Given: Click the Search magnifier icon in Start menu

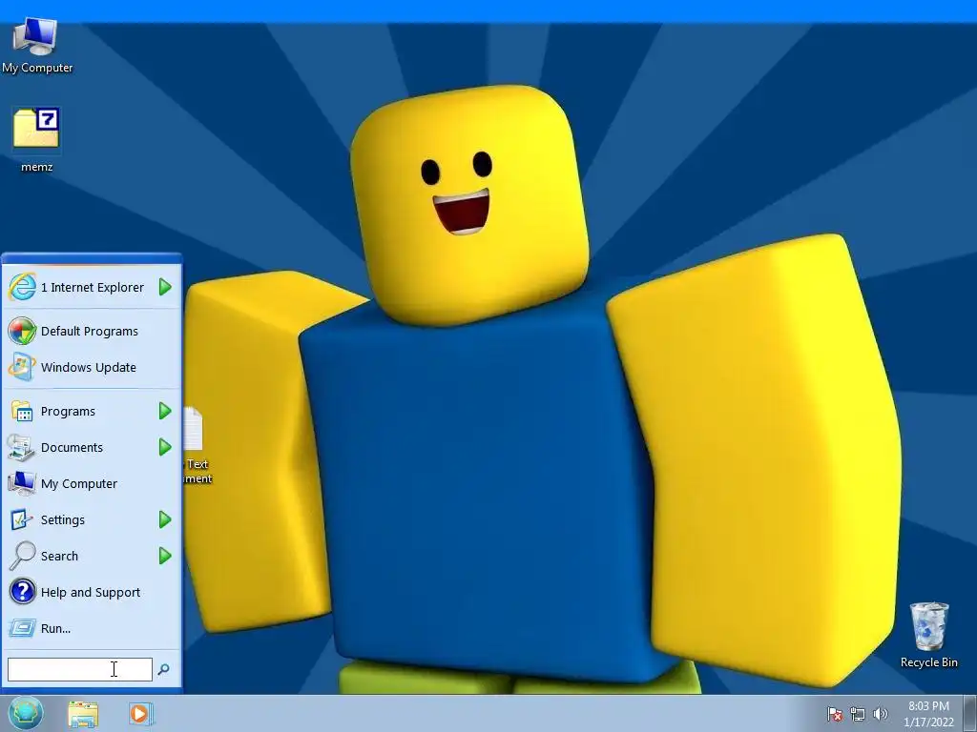Looking at the screenshot, I should pos(22,556).
